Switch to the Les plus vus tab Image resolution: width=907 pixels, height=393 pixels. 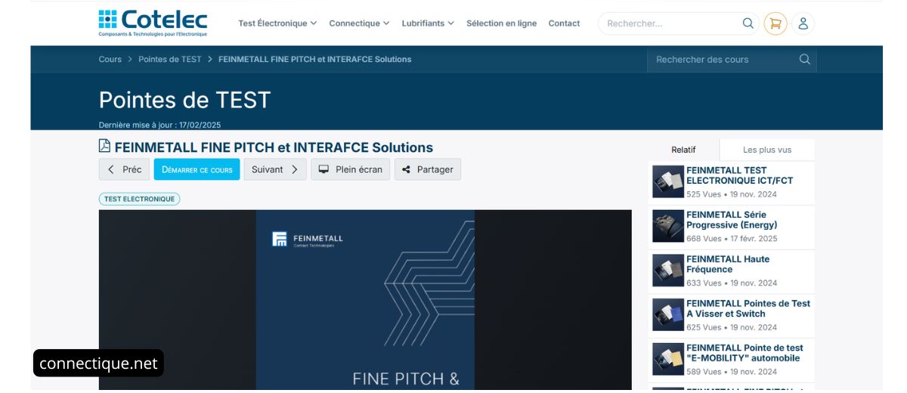click(x=766, y=150)
